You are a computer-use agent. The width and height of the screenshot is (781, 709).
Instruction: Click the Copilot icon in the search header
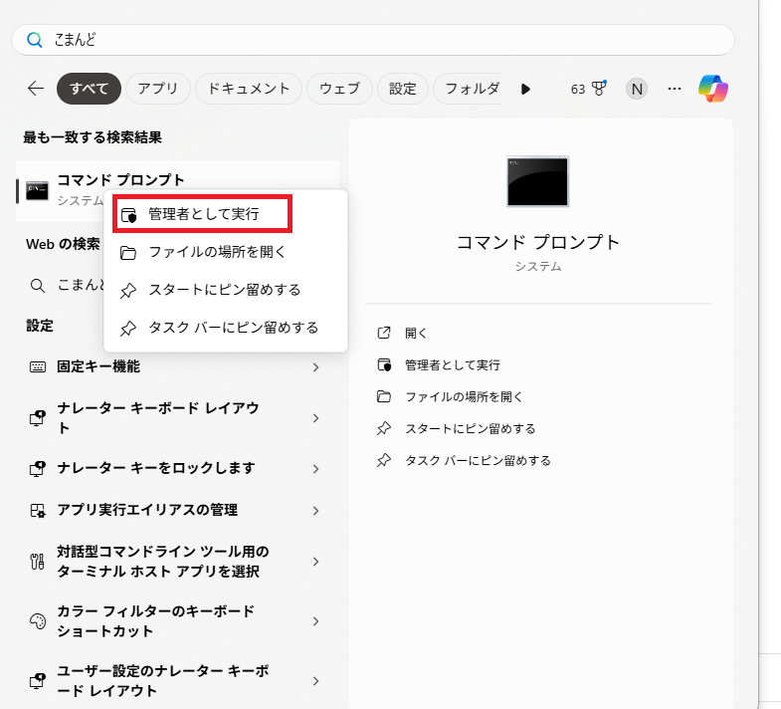click(713, 89)
